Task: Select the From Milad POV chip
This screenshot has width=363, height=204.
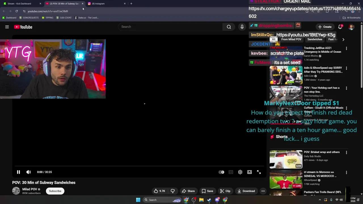Action: pos(291,39)
